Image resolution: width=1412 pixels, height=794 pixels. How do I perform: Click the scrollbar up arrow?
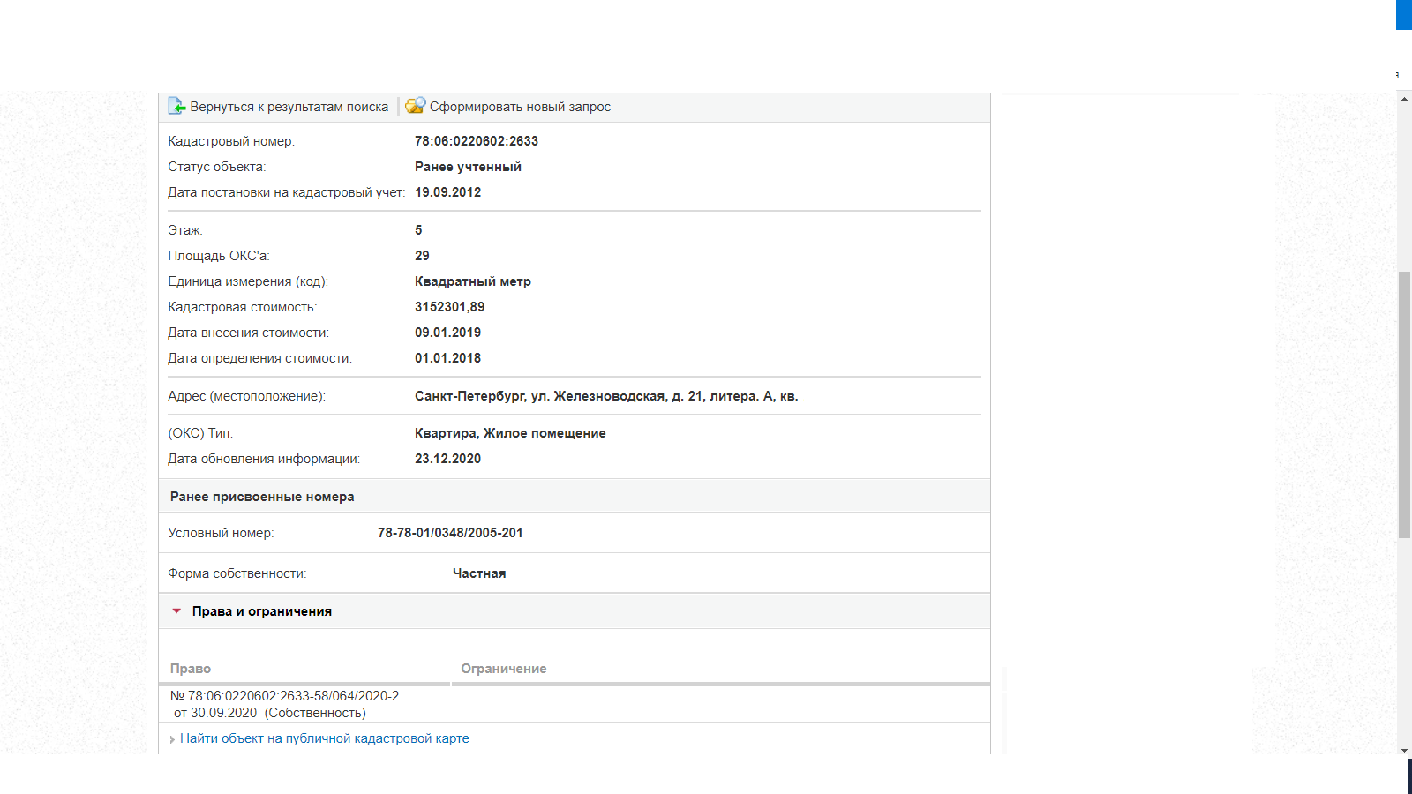point(1404,99)
